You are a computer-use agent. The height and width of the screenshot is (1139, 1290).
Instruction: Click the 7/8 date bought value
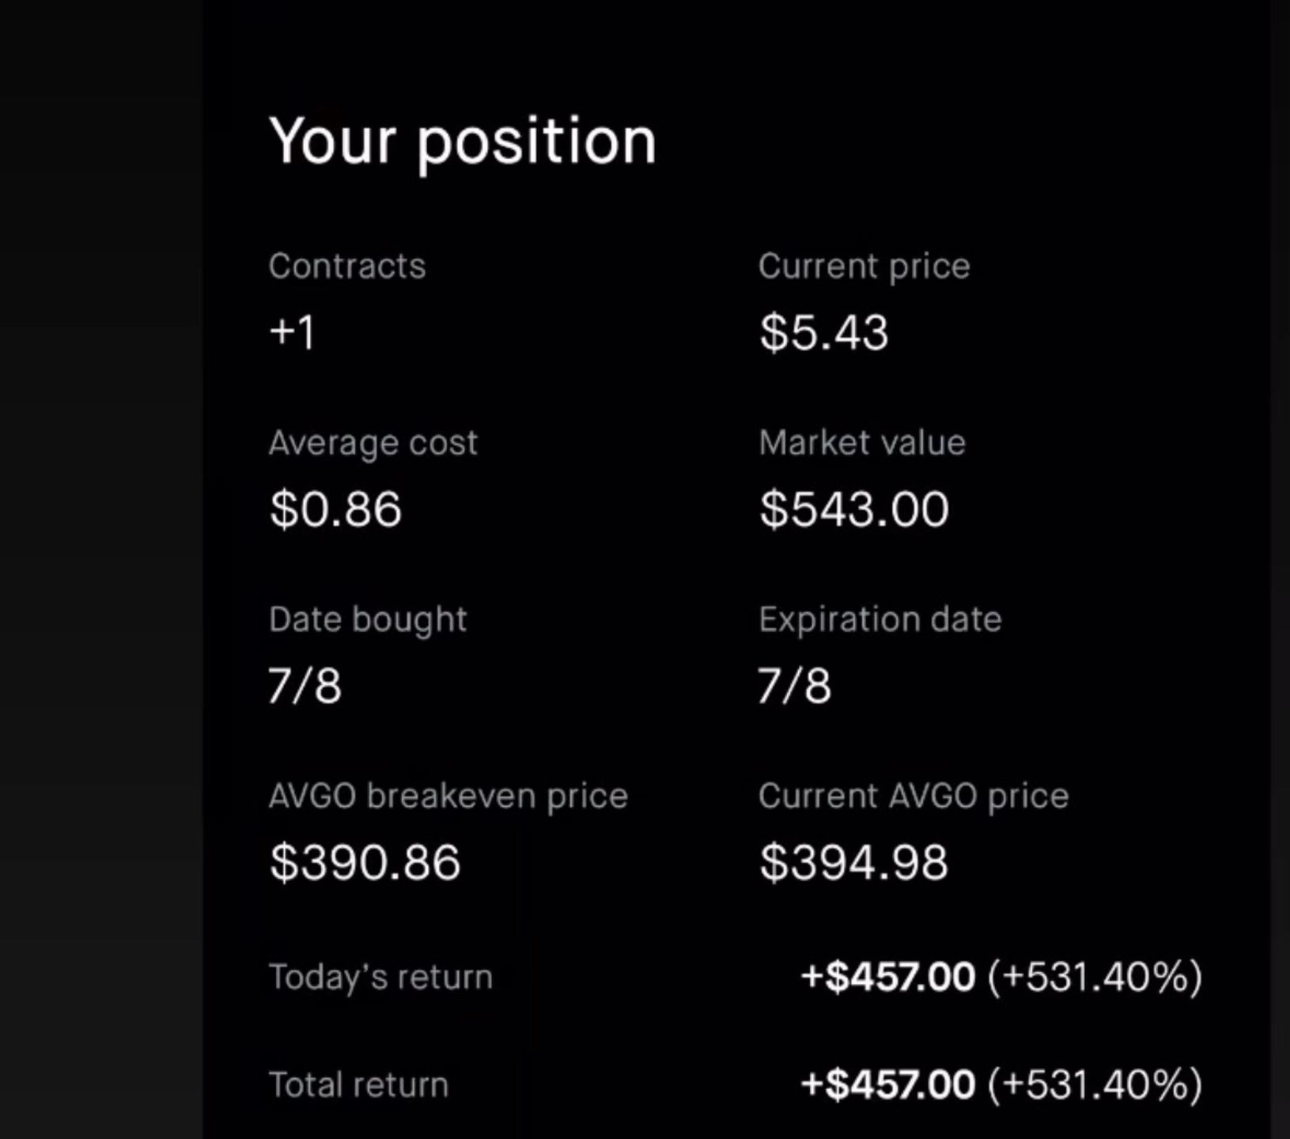[x=305, y=686]
